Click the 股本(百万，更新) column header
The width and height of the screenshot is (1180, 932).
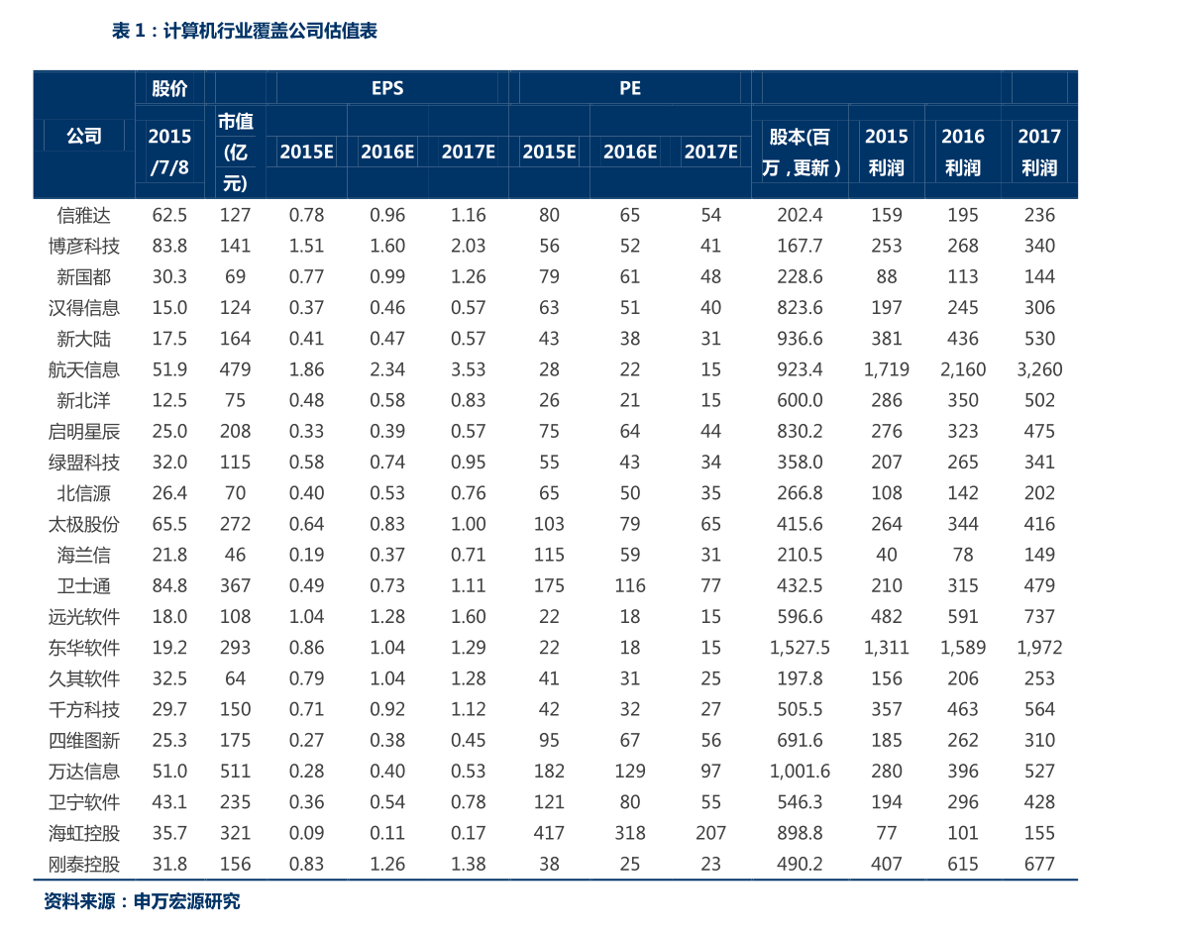(x=800, y=152)
